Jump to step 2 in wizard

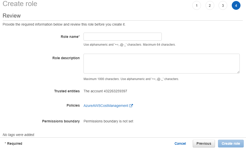pyautogui.click(x=210, y=6)
